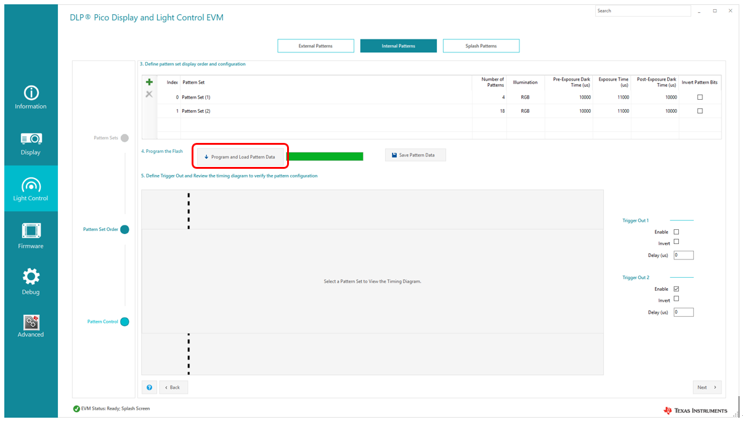Maximize the application window
Screen dimensions: 743x422
[715, 11]
